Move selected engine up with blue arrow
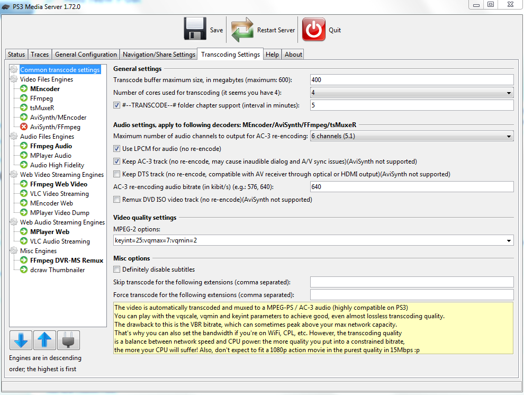 45,340
